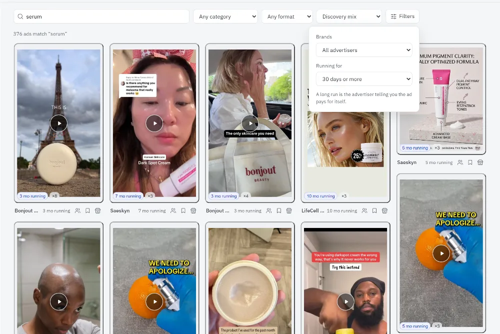Open store icon on Eiffel Tower Bonjout card
The height and width of the screenshot is (334, 500).
[98, 210]
